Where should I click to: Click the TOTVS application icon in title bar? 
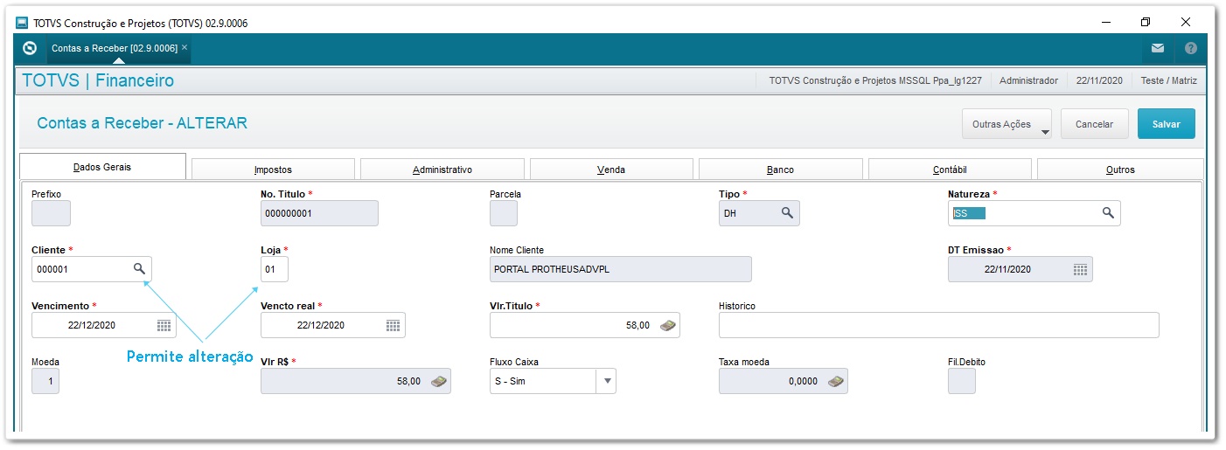pyautogui.click(x=22, y=23)
